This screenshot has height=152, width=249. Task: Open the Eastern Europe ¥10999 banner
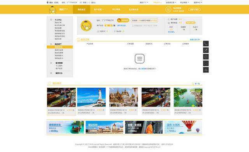(x=105, y=127)
